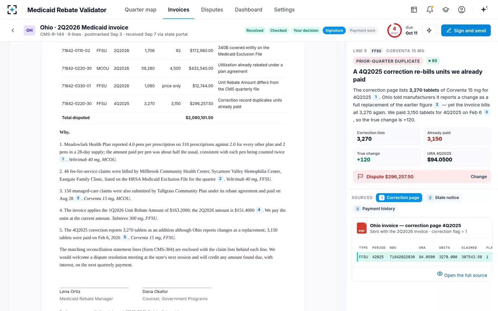Click the Checked status step
Screen dimensions: 498x311
tap(278, 30)
